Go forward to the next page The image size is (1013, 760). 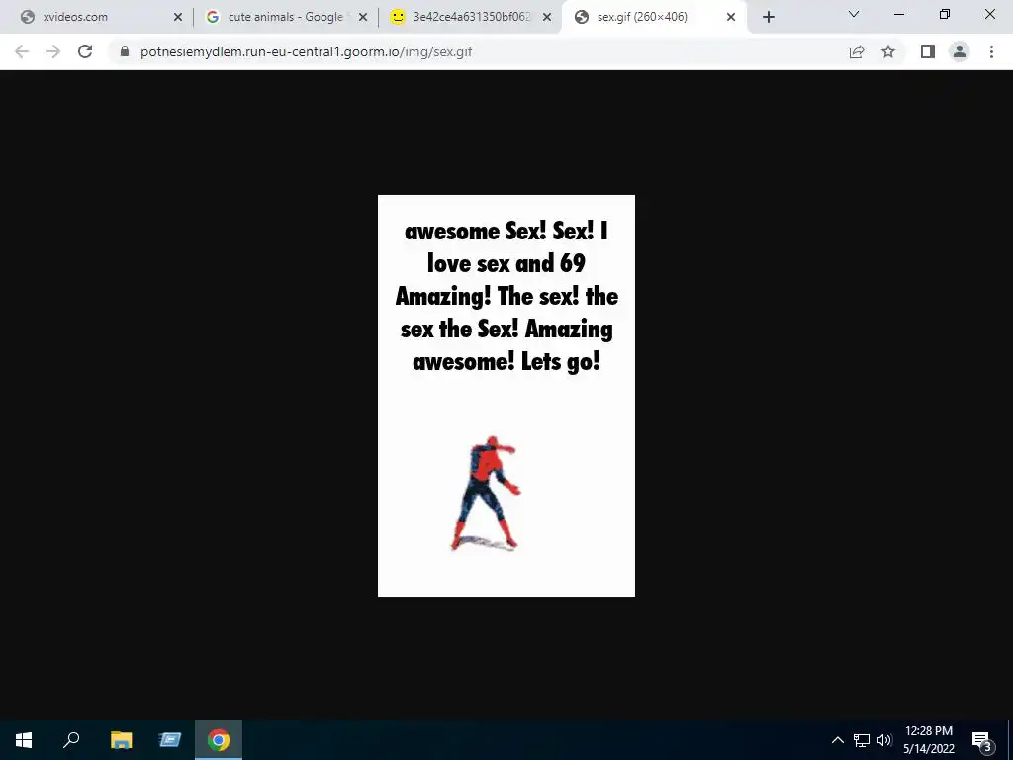53,51
